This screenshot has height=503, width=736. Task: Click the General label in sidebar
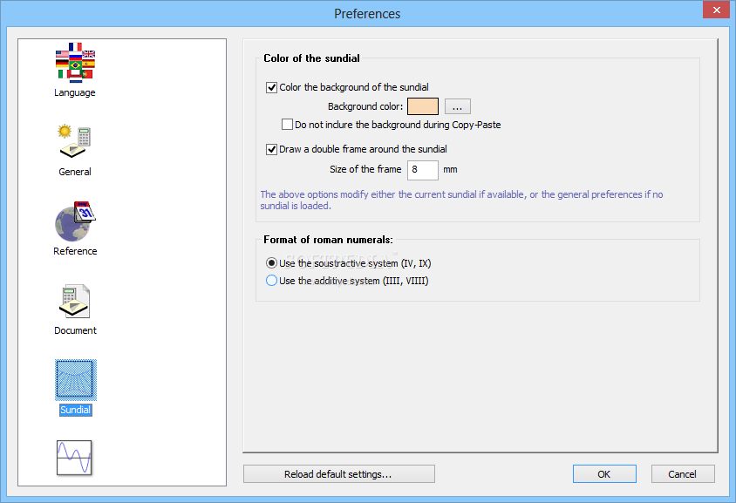pos(75,172)
